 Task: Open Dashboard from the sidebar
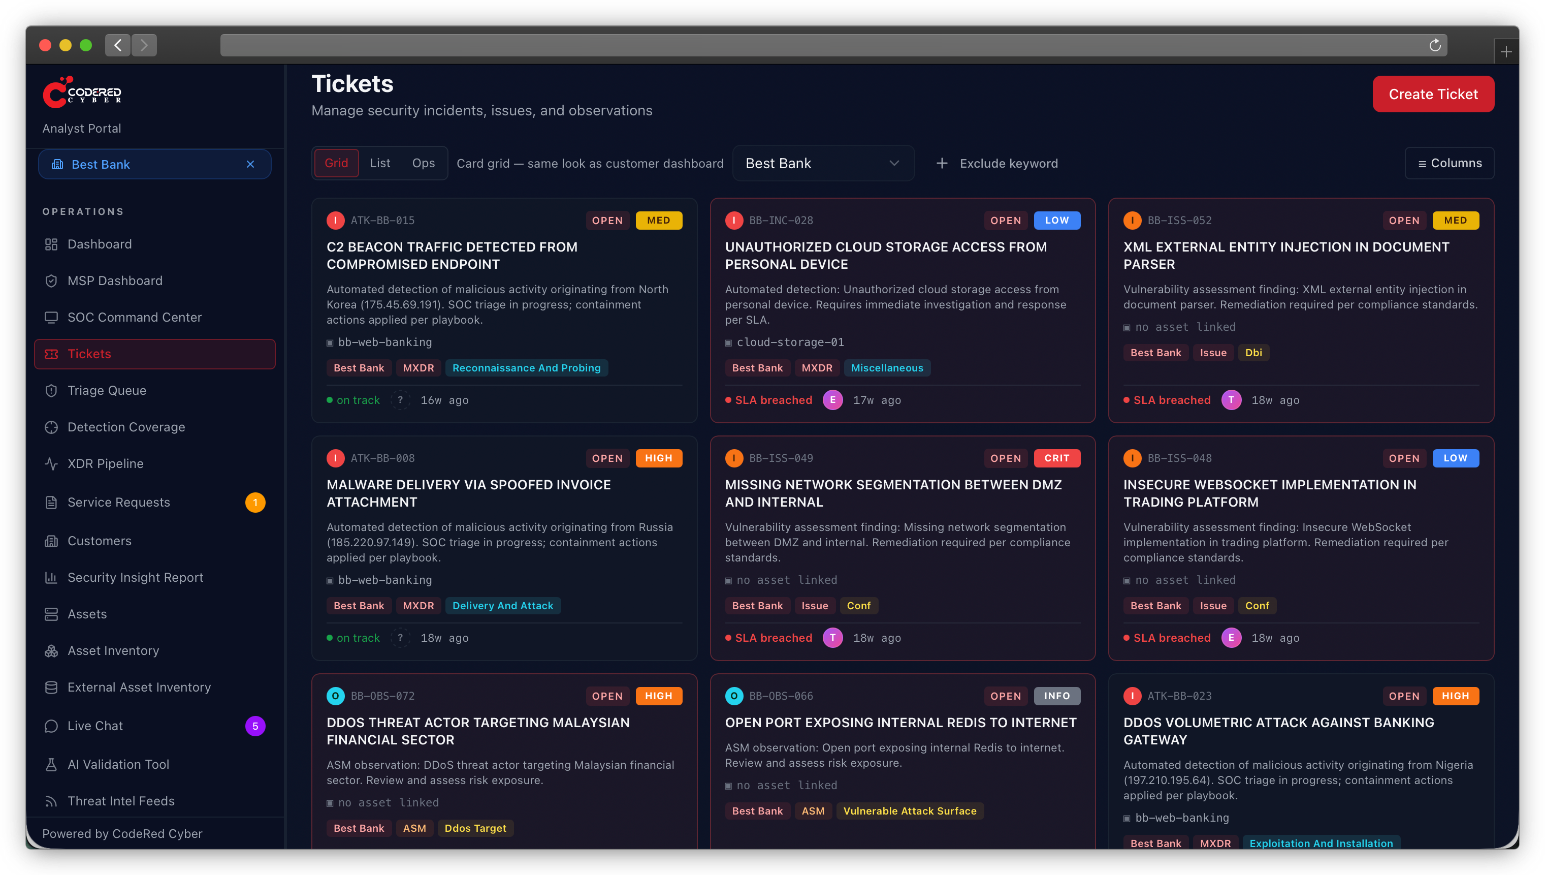pos(154,244)
